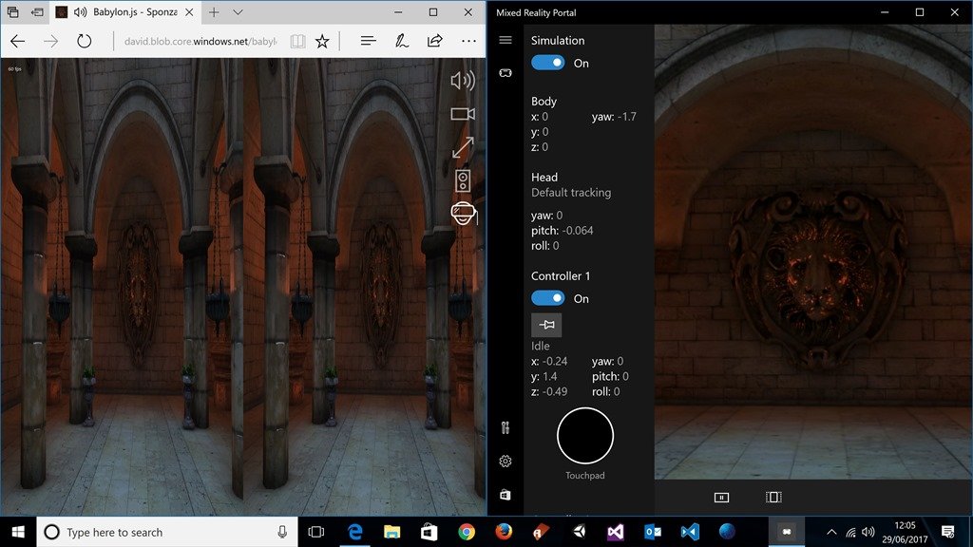Click the Share icon in Edge
Image resolution: width=973 pixels, height=547 pixels.
pos(435,41)
